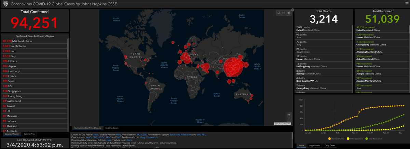Screen dimensions: 410x149
Task: Open the bookmarks icon on the map
Action: click(279, 13)
